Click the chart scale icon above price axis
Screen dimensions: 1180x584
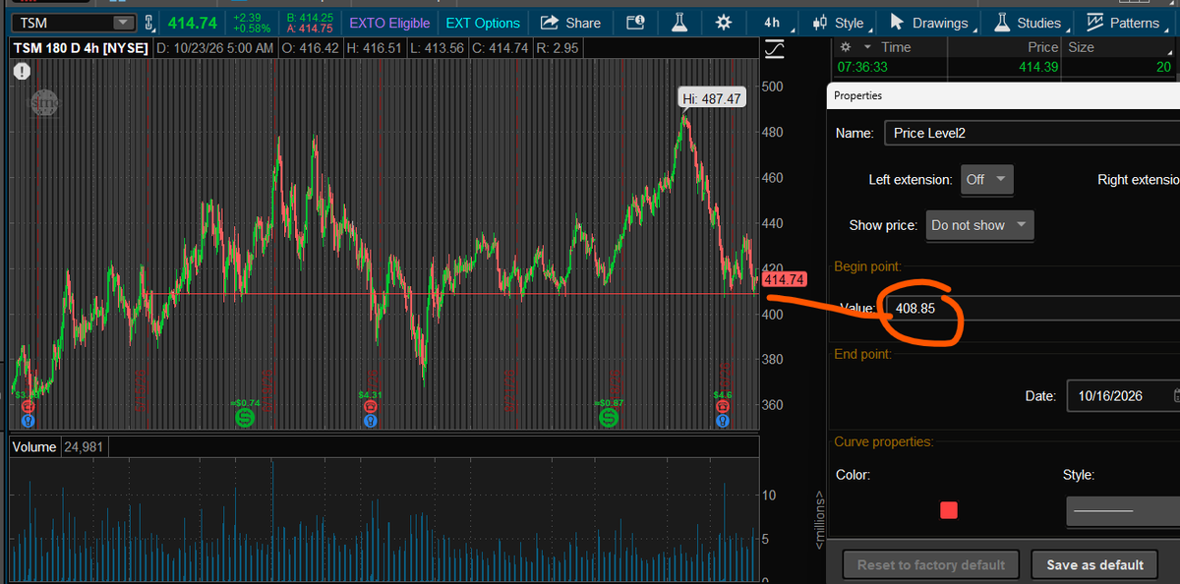[775, 48]
